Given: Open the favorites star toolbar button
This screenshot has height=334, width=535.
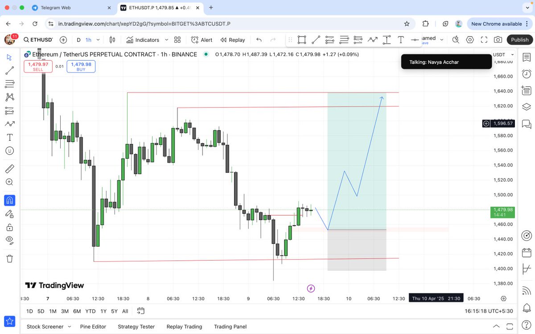Looking at the screenshot, I should (x=9, y=321).
